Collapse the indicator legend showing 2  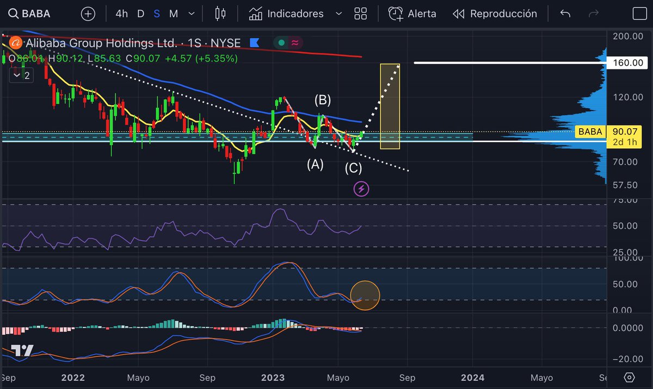(x=22, y=76)
